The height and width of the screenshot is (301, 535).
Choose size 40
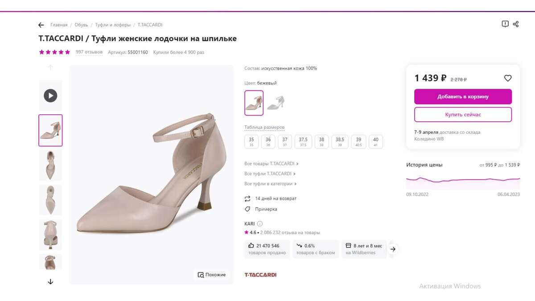(376, 142)
